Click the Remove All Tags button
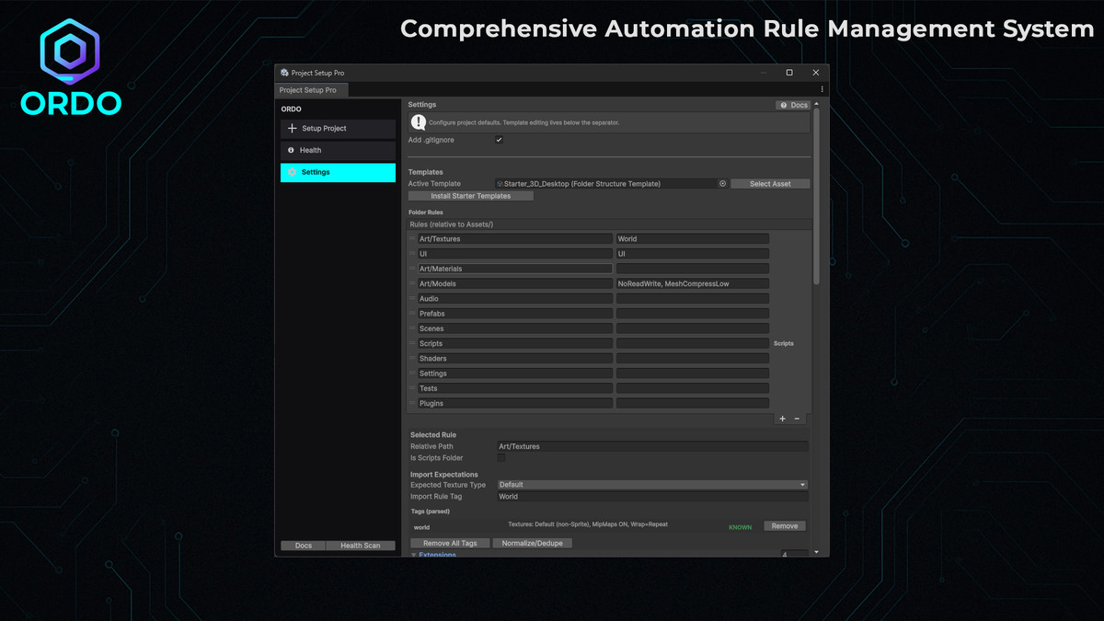The image size is (1104, 621). pos(450,543)
